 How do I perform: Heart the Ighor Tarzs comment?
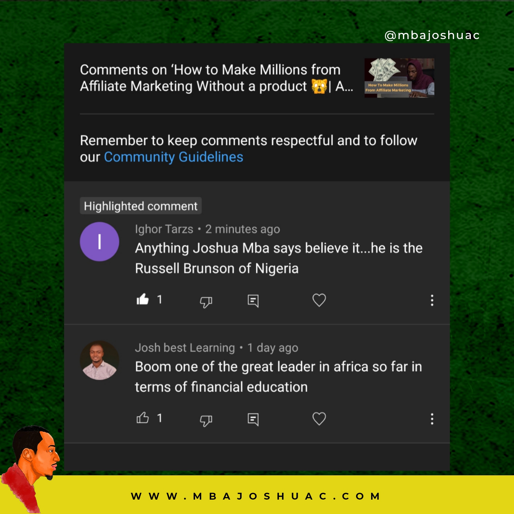coord(319,300)
